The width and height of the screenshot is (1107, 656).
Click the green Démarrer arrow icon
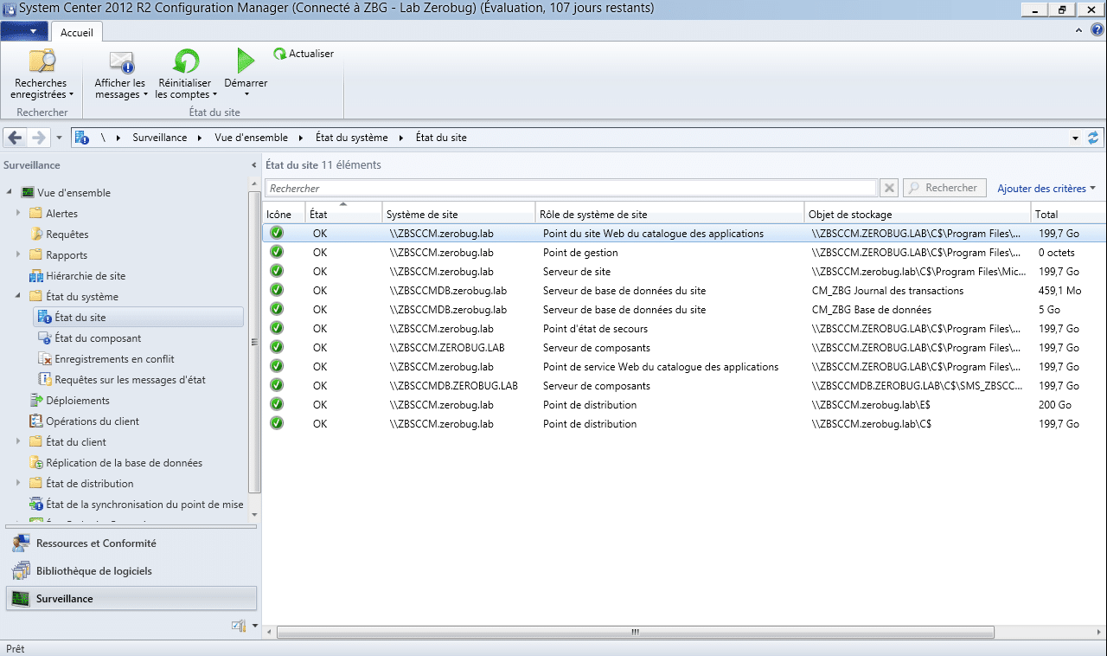246,61
